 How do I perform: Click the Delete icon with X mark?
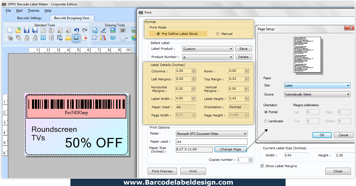point(68,30)
